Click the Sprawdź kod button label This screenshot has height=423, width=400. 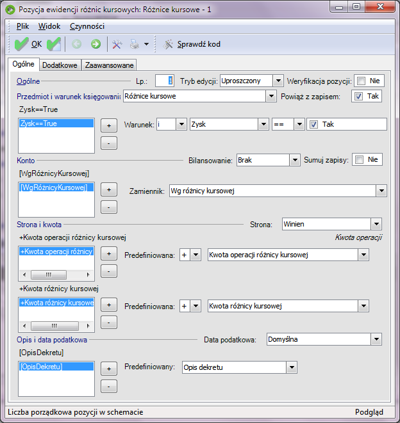(x=199, y=44)
